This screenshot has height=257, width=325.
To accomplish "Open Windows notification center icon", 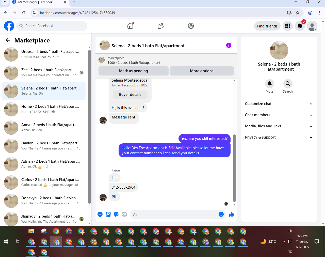I will [317, 241].
